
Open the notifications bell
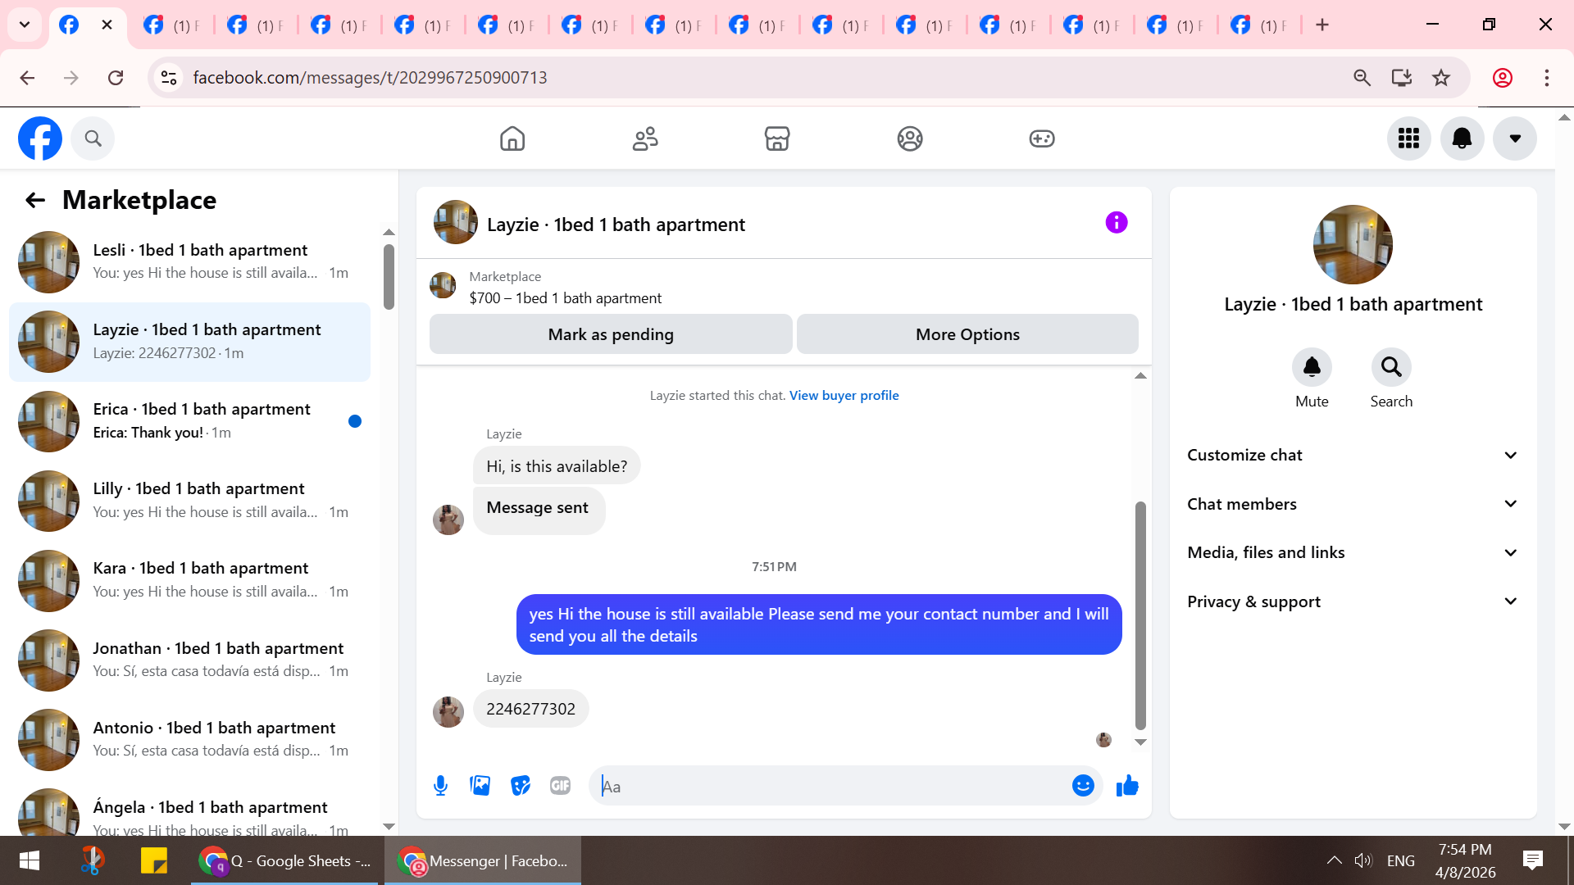coord(1462,138)
